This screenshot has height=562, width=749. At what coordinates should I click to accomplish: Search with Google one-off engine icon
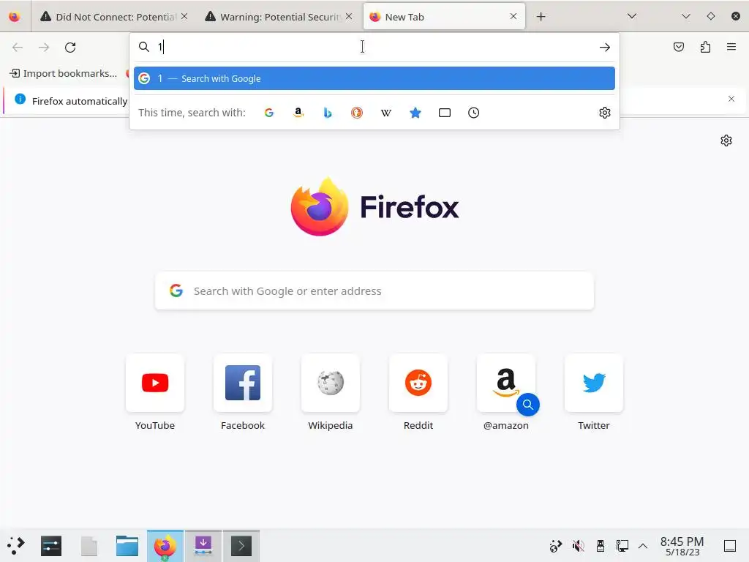269,113
